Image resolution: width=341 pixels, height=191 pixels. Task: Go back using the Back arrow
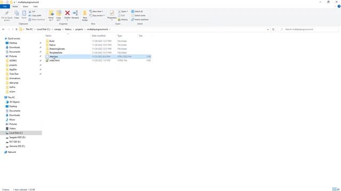(3, 29)
